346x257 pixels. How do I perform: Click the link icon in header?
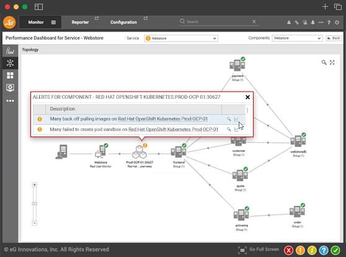[x=297, y=22]
